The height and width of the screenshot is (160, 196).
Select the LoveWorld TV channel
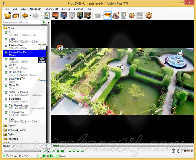point(25,80)
